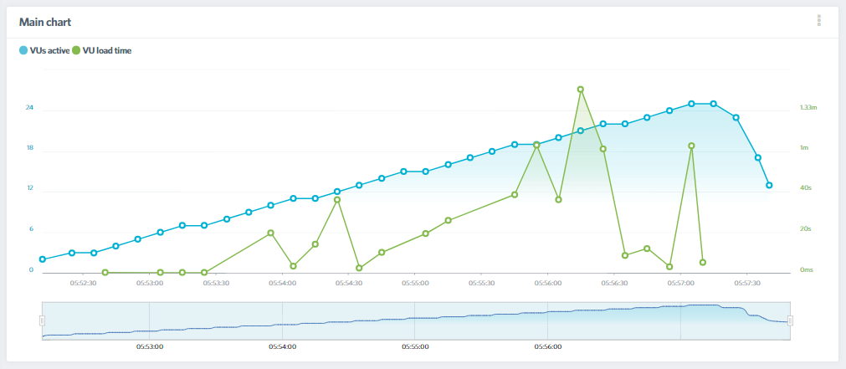Screen dimensions: 846x369
Task: Click the green VU load time legend dot
Action: (77, 51)
